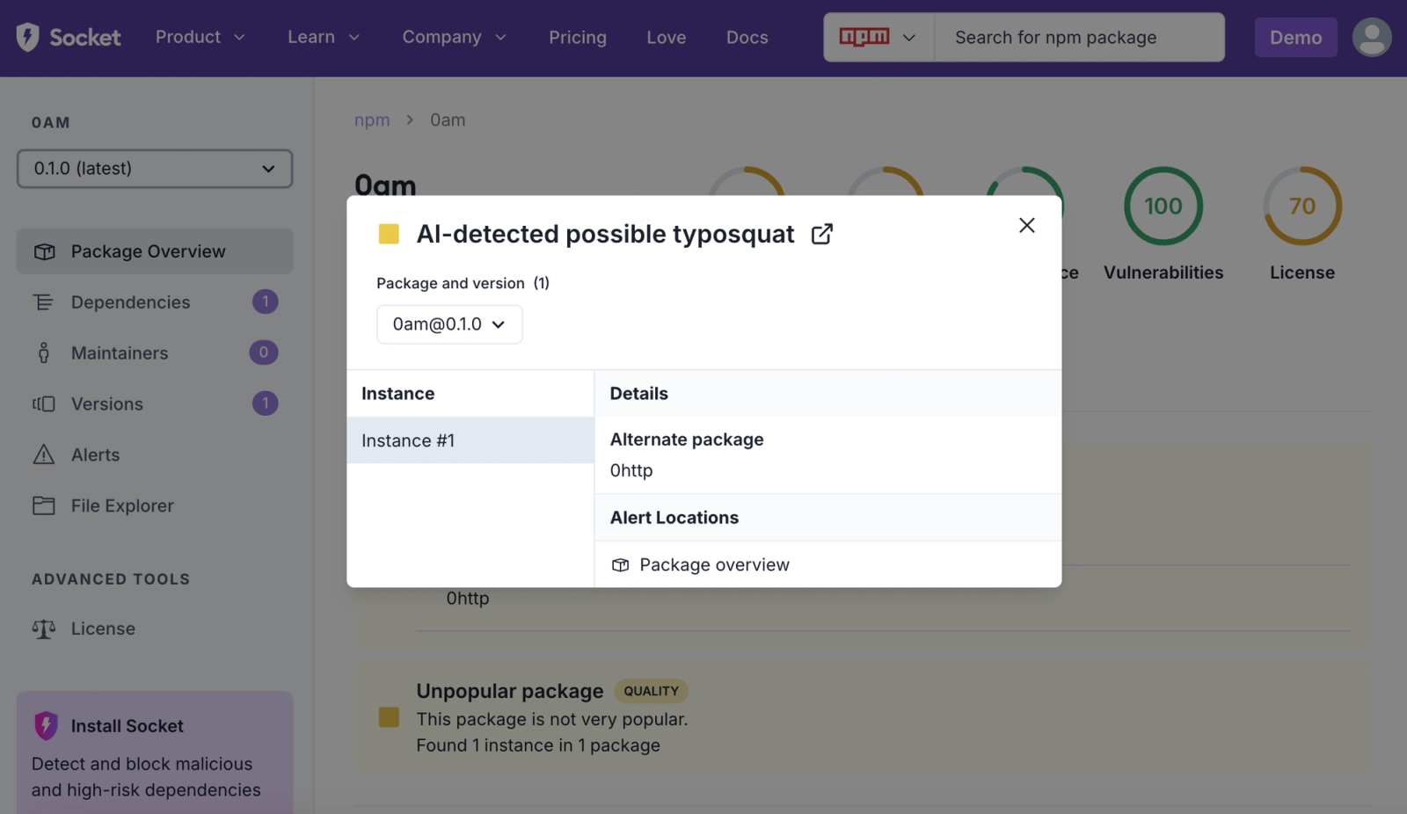Click the Socket brand name

pyautogui.click(x=85, y=37)
